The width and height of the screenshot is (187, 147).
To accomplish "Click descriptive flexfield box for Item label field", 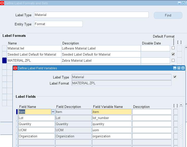I will pyautogui.click(x=176, y=112).
